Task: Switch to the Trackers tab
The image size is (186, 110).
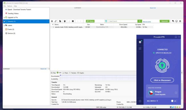Action: pos(73,73)
